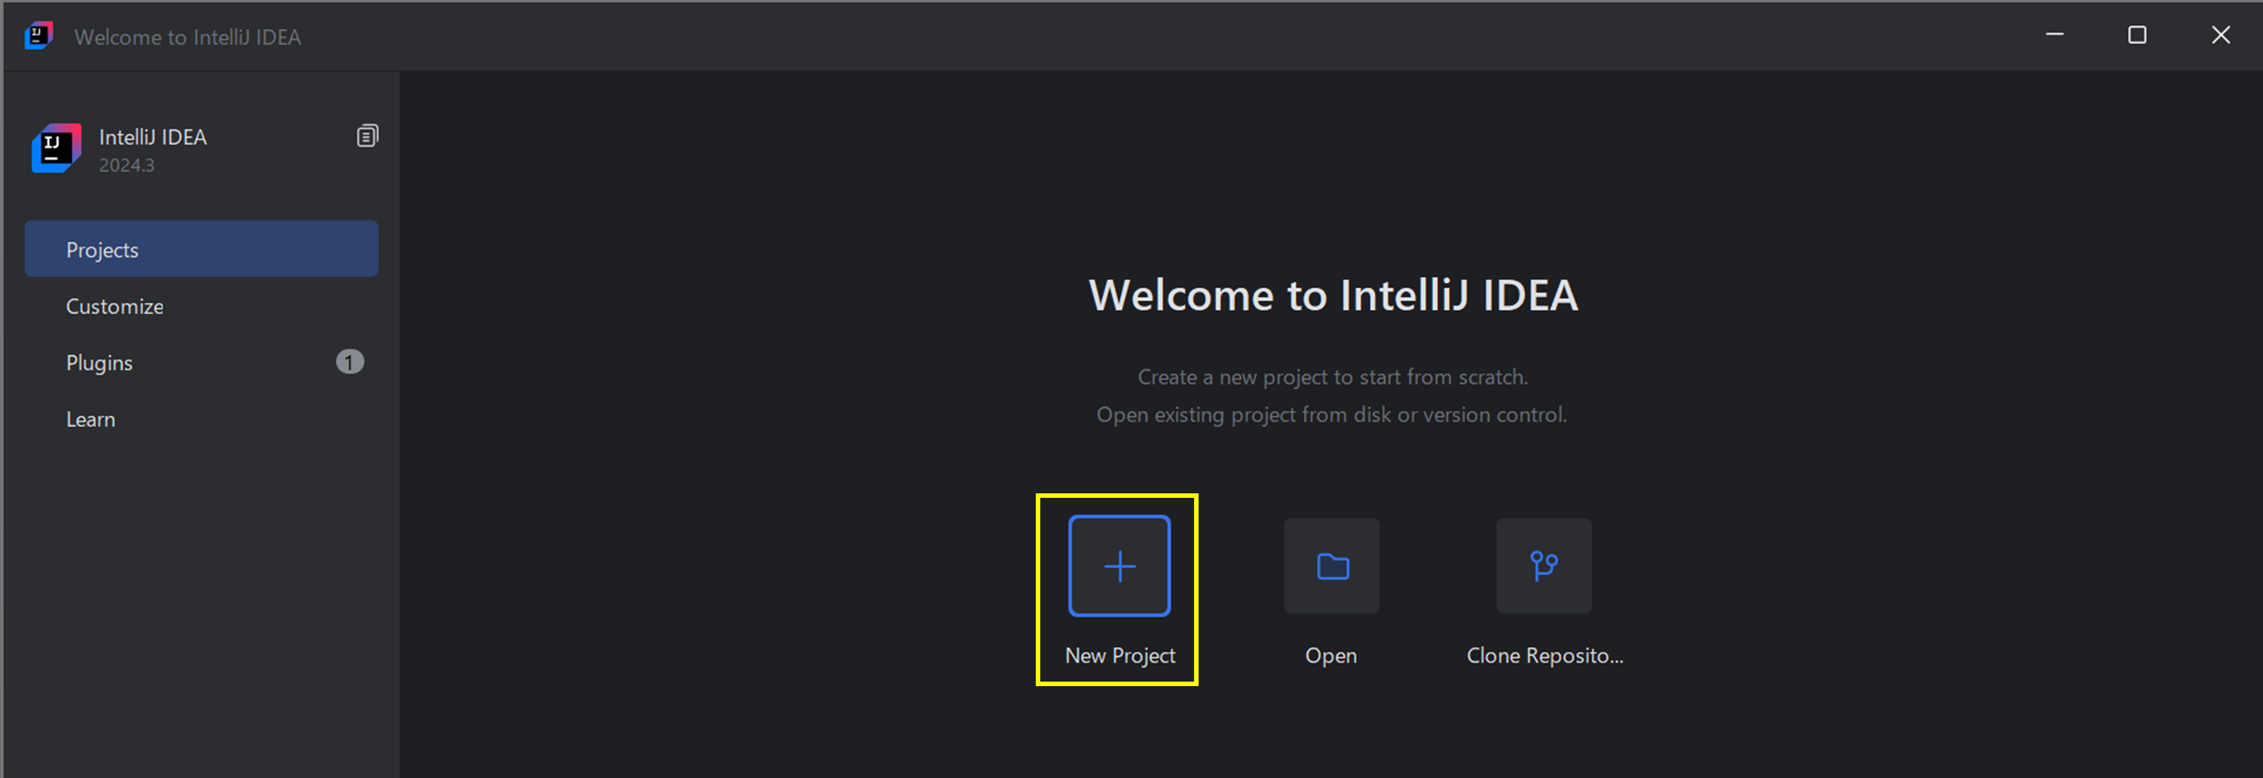
Task: Click the Clone Repository branch icon
Action: (1544, 566)
